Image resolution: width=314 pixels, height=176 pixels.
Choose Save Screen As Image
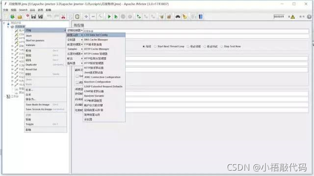point(46,110)
